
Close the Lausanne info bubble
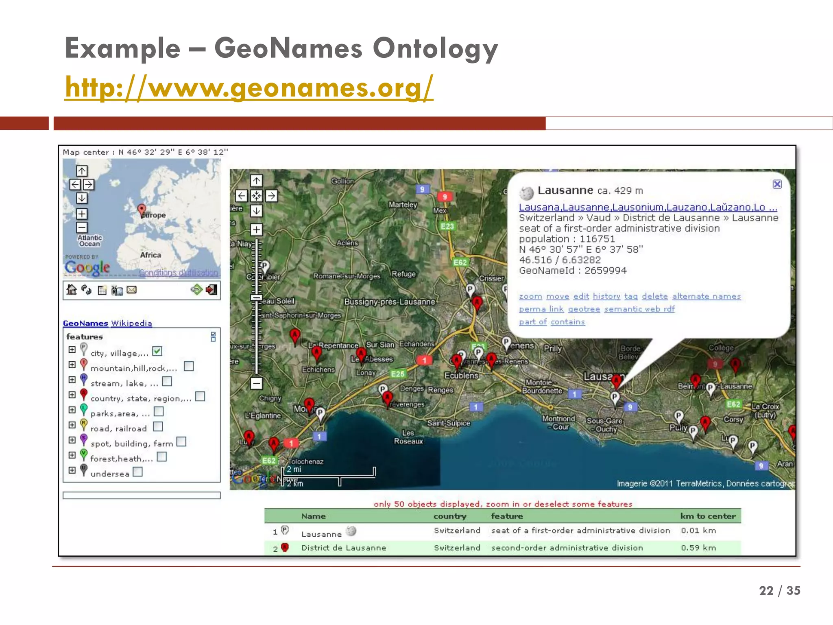point(777,184)
